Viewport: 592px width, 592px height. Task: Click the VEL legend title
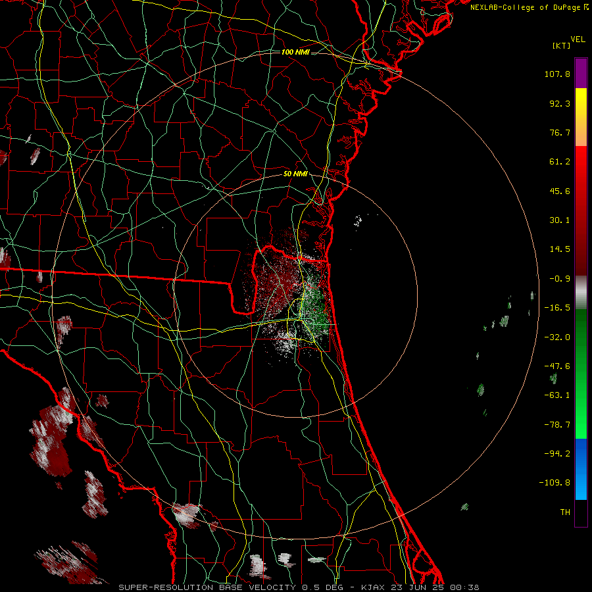(578, 39)
